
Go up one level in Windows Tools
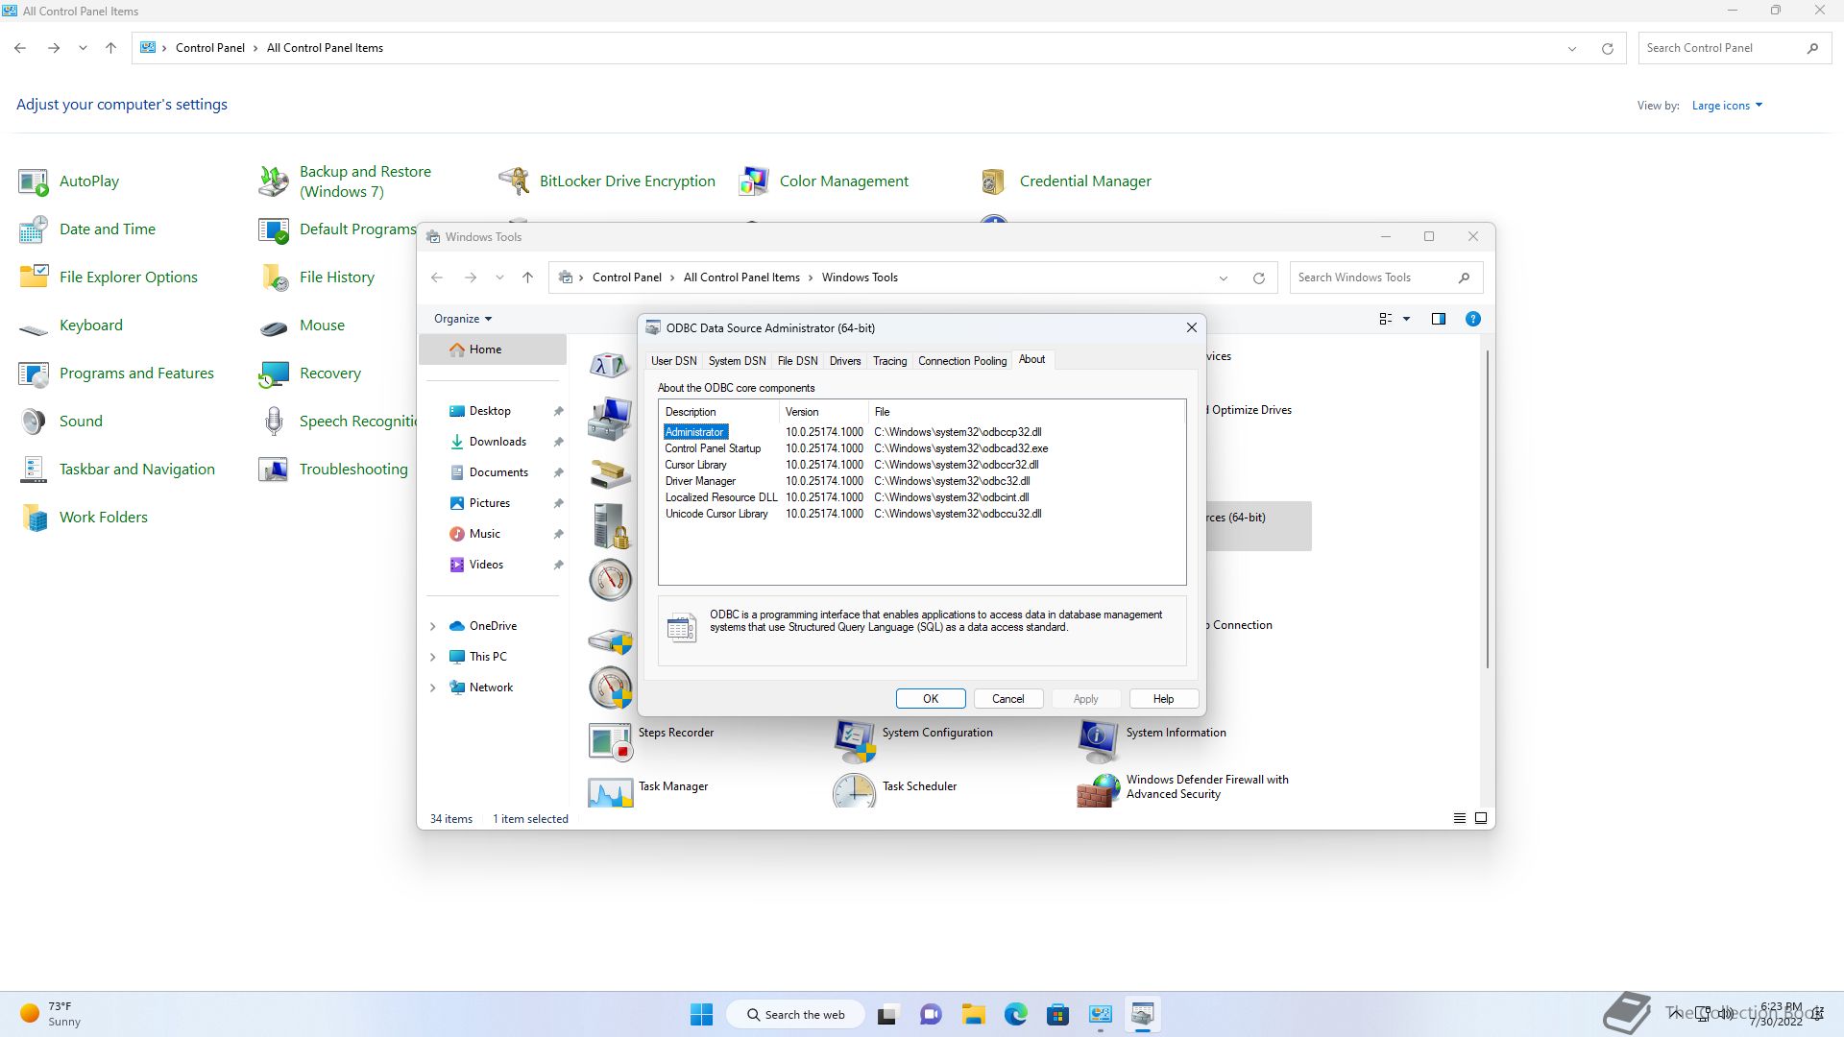[527, 277]
